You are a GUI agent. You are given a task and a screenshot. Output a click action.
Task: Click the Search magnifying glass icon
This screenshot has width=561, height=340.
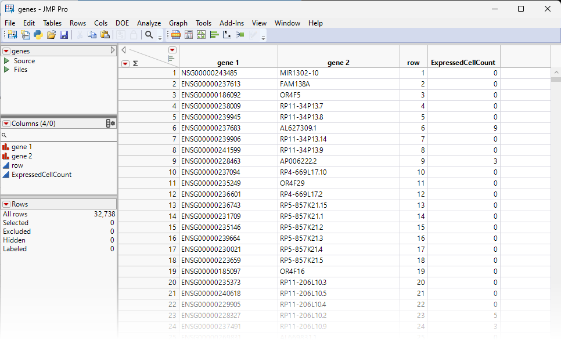[x=149, y=35]
